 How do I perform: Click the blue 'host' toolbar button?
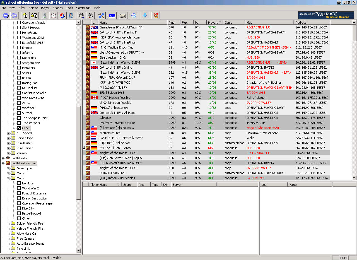click(x=112, y=16)
